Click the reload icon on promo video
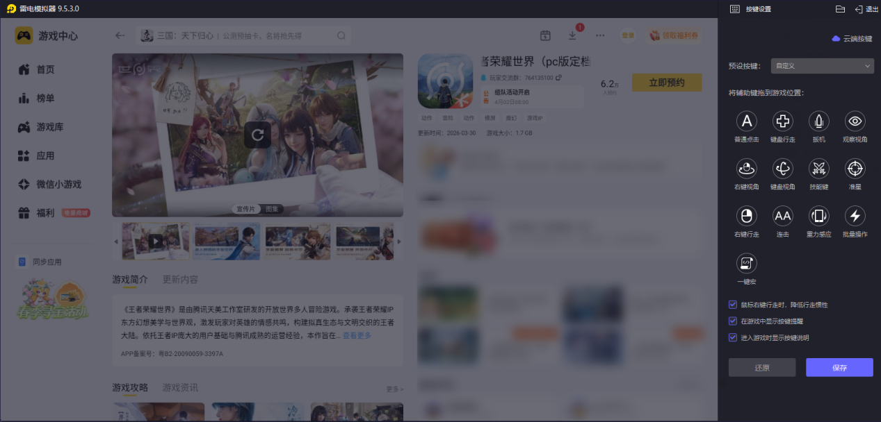The height and width of the screenshot is (422, 881). (x=257, y=135)
